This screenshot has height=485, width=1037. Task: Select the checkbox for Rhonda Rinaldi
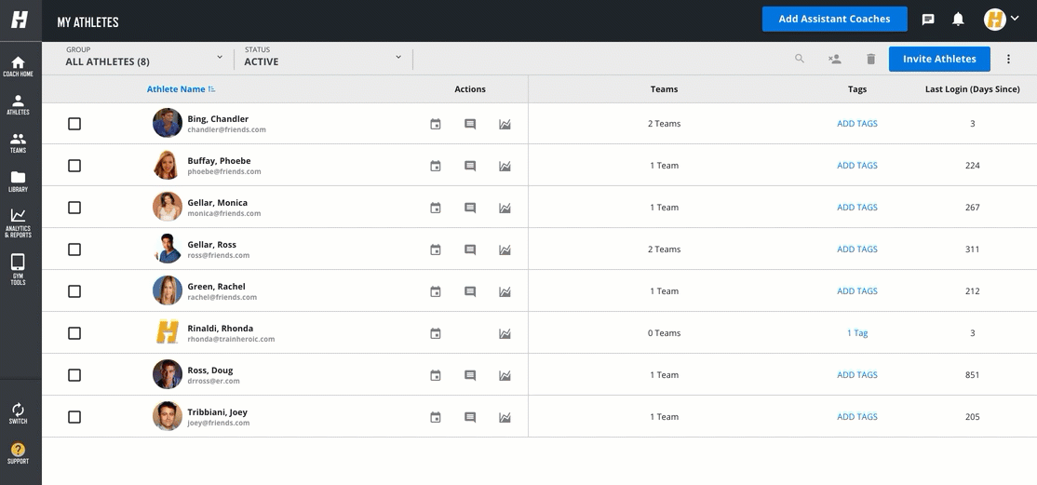click(74, 333)
